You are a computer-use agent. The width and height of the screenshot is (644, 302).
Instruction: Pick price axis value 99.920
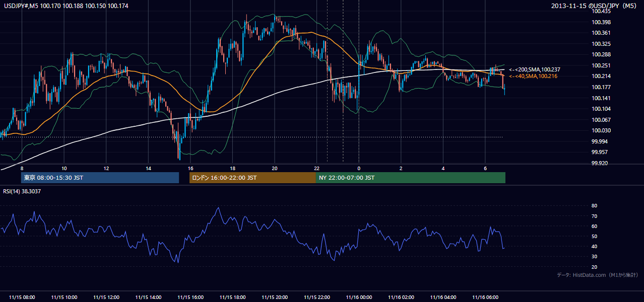pyautogui.click(x=600, y=163)
